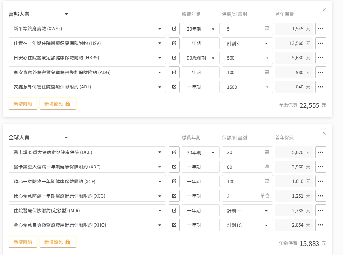
Task: Open external link for 新平準終身壽險 (XWS5)
Action: [174, 29]
